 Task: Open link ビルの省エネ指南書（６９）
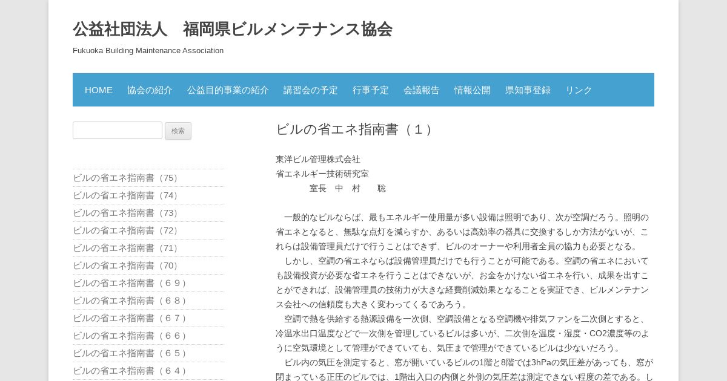click(x=131, y=283)
